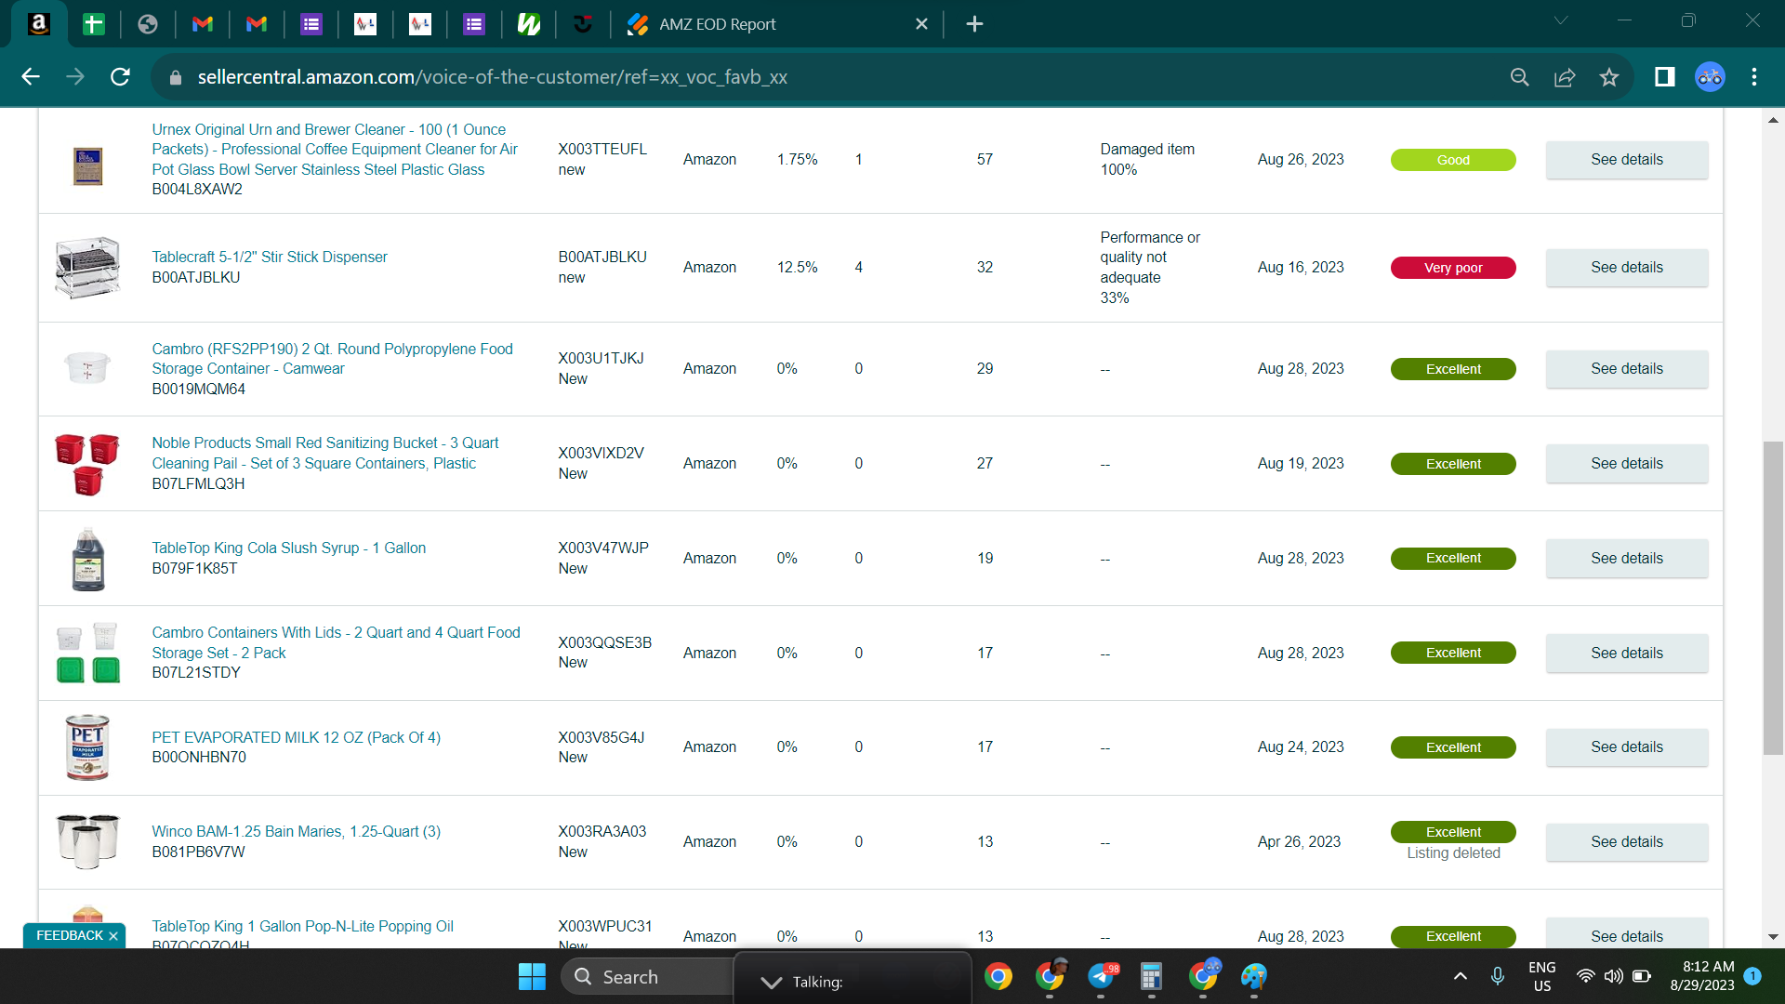This screenshot has width=1785, height=1004.
Task: Click the red sanitizing buckets thumbnail
Action: click(87, 464)
